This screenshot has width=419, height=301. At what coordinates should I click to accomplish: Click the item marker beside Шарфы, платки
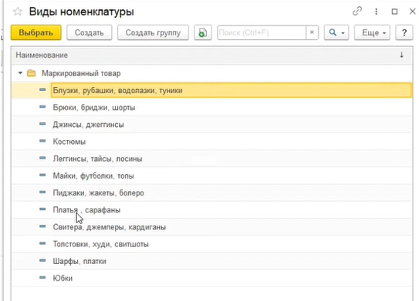pos(42,260)
